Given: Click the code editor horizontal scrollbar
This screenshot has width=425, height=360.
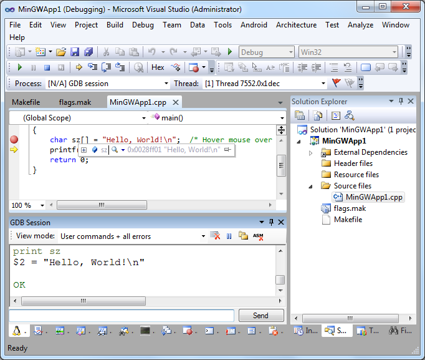Looking at the screenshot, I should pyautogui.click(x=102, y=205).
